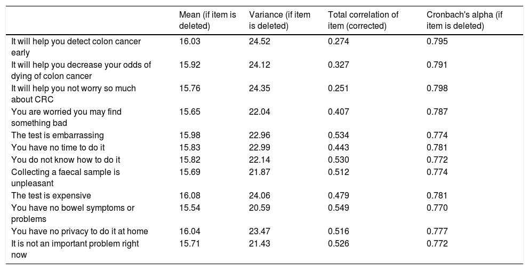Click the "Variance (if item is deleted)" header

pyautogui.click(x=280, y=19)
